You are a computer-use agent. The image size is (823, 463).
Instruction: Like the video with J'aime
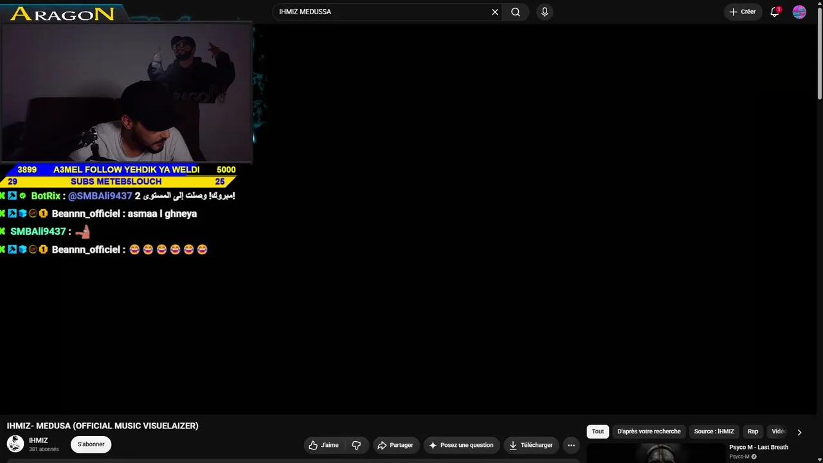(x=324, y=445)
